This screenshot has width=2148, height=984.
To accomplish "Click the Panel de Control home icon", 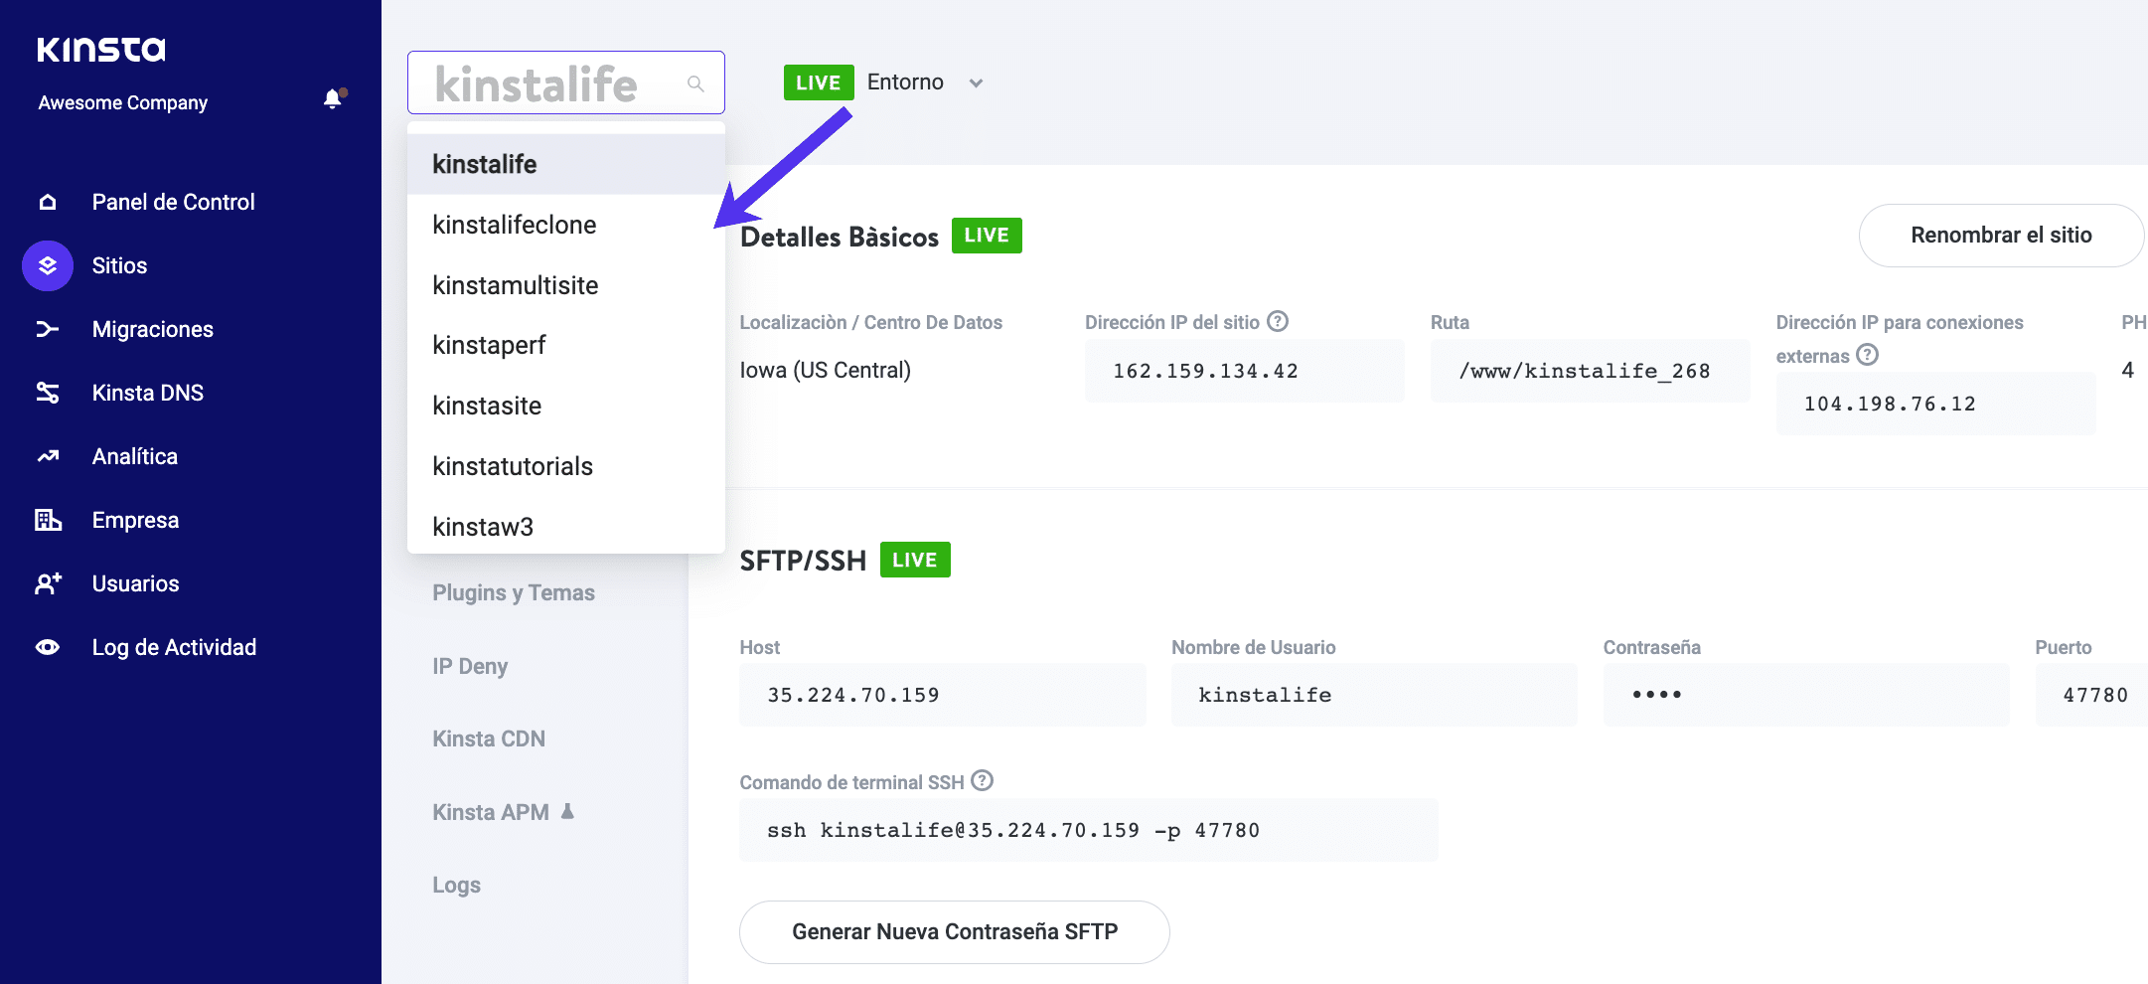I will click(48, 203).
